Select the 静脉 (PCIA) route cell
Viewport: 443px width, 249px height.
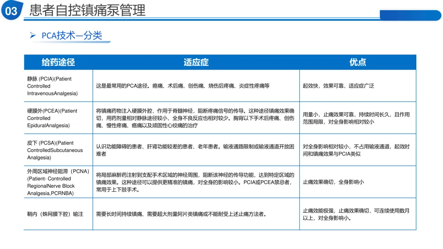tap(59, 86)
